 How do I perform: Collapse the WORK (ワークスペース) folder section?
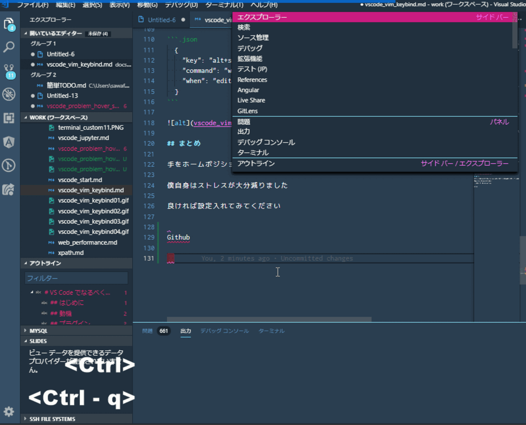(x=58, y=118)
